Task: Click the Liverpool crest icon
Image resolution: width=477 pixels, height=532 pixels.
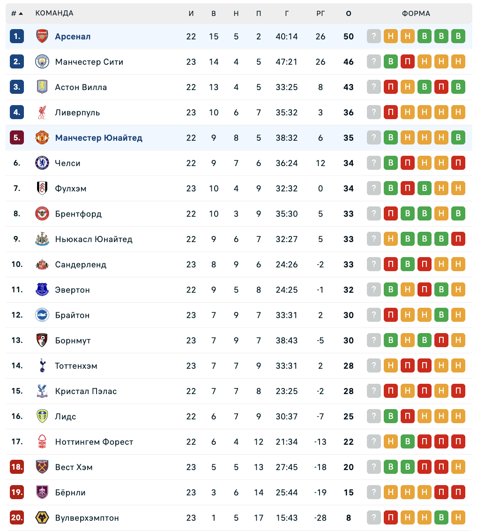Action: click(42, 112)
